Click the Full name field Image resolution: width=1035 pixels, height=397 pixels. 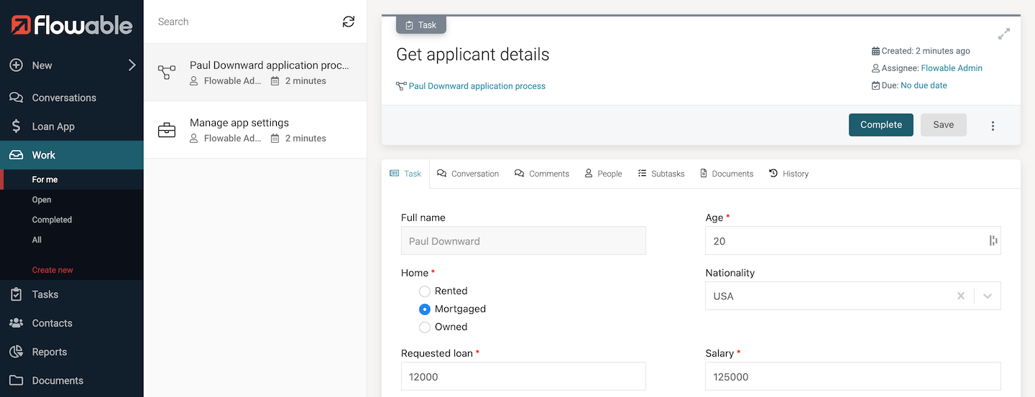[523, 241]
